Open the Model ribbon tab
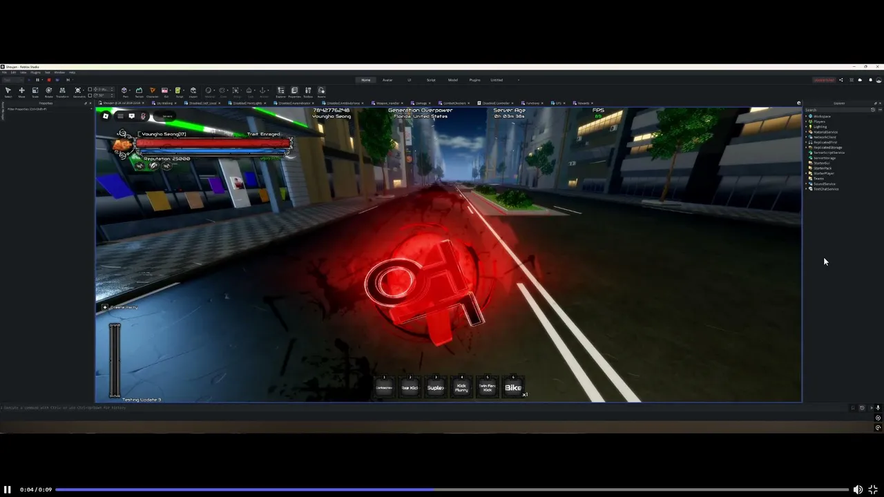Viewport: 884px width, 497px height. pyautogui.click(x=453, y=80)
